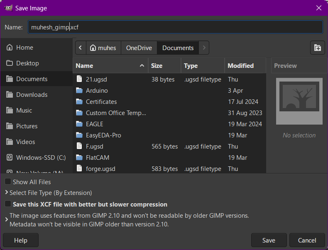Sort files by Size column header
Image resolution: width=328 pixels, height=250 pixels.
pos(164,66)
